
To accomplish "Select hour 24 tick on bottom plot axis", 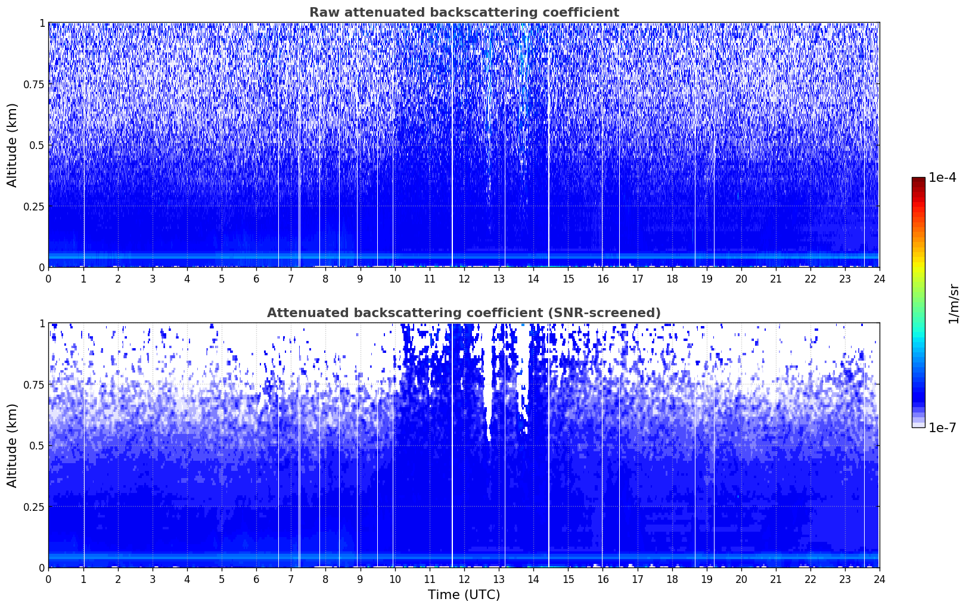I will click(x=879, y=579).
